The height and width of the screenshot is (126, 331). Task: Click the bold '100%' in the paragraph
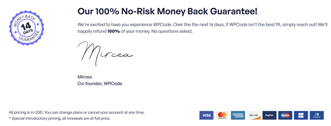point(113,31)
